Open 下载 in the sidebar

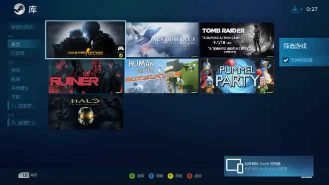pyautogui.click(x=15, y=97)
